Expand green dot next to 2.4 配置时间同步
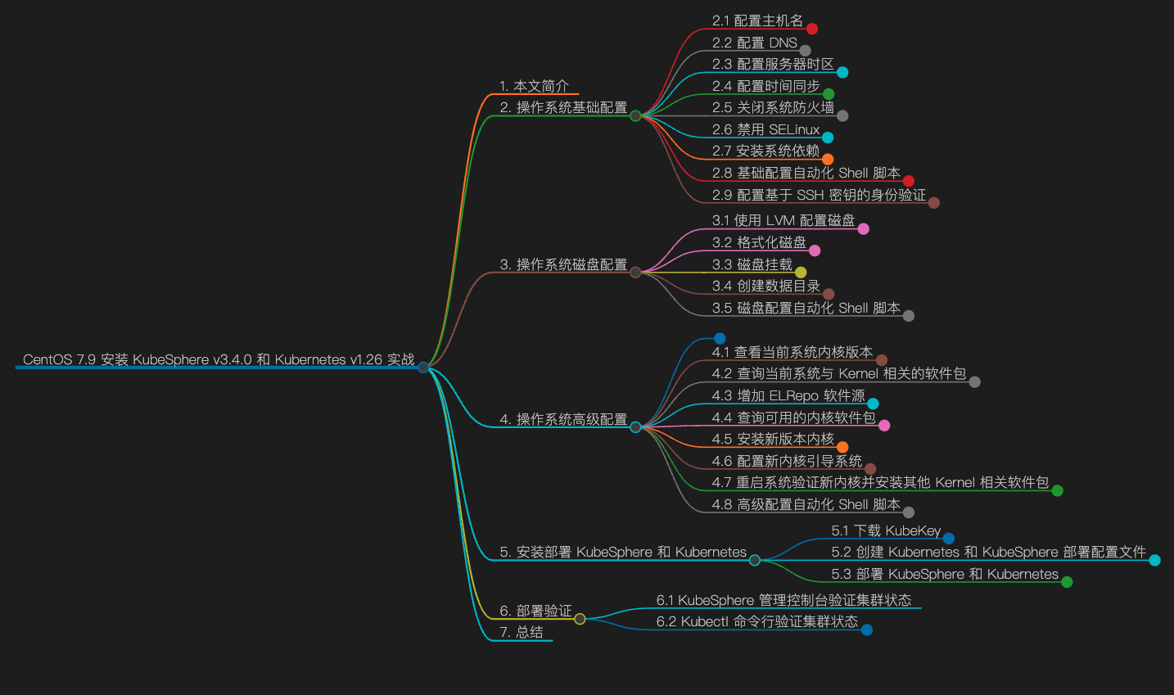The width and height of the screenshot is (1174, 695). click(x=829, y=94)
